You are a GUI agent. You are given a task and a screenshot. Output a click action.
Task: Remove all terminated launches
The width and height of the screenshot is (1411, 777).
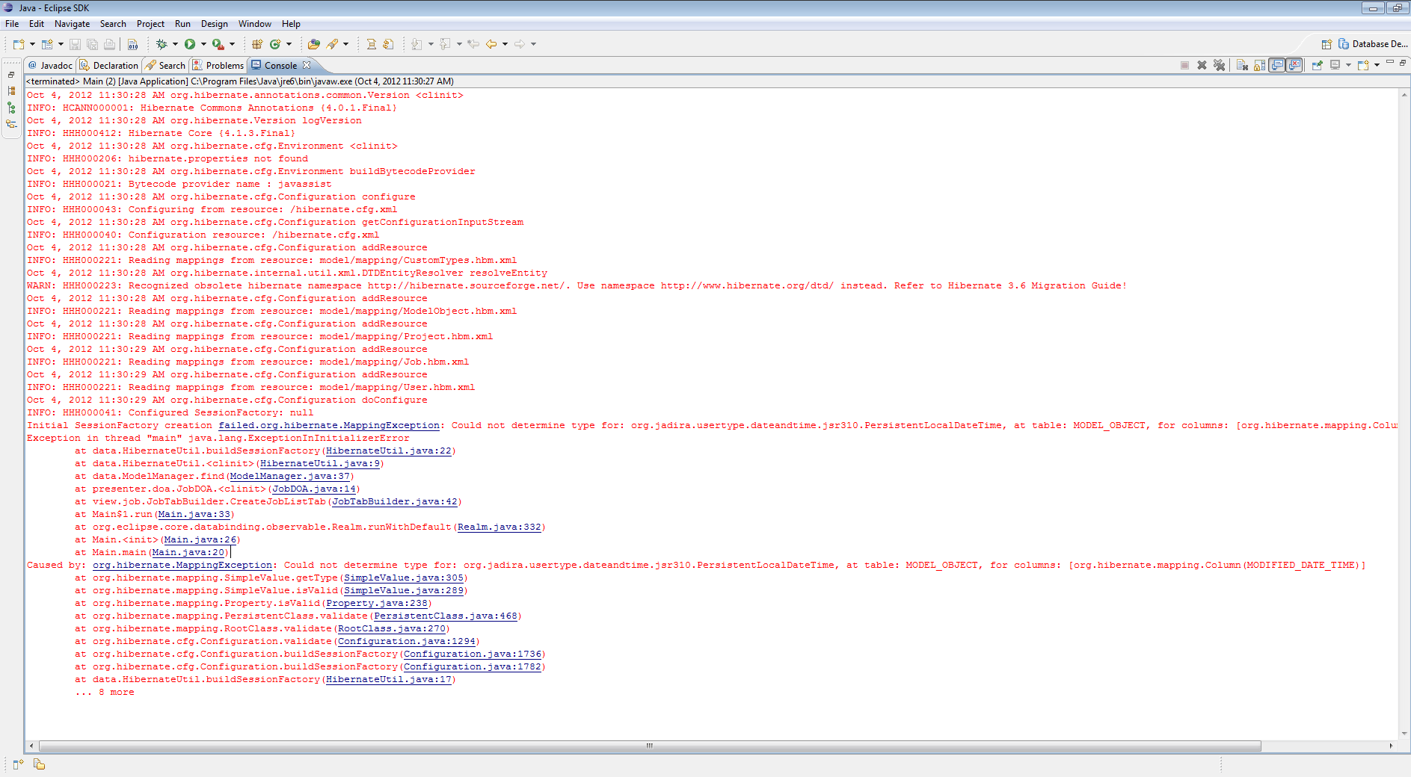(x=1220, y=66)
